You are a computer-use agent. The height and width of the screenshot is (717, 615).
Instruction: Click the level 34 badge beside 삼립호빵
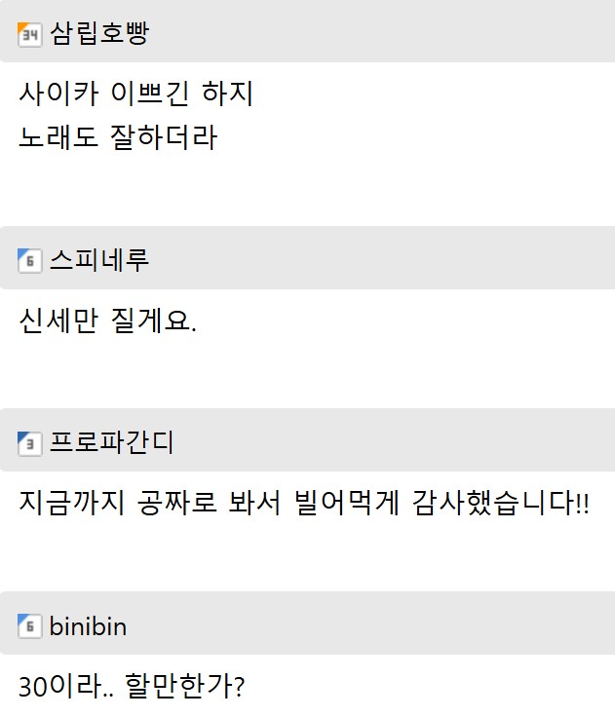pos(30,35)
